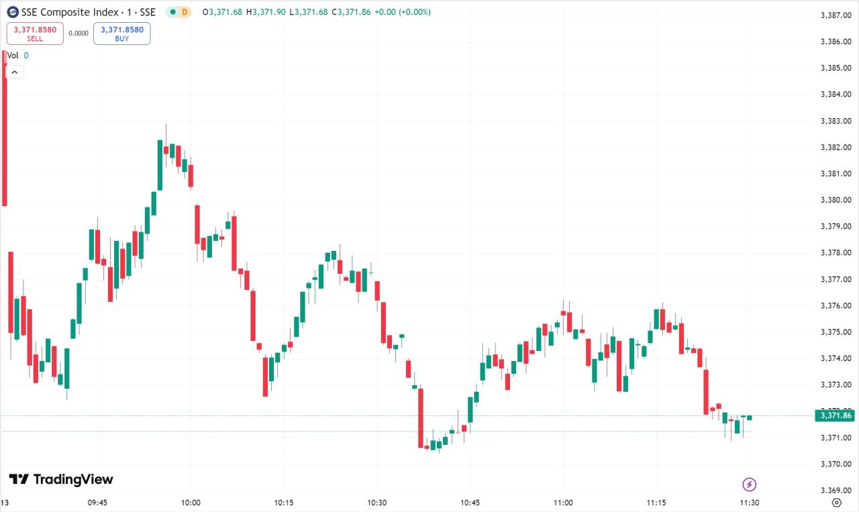Click the BUY 3,371.8580 button
The height and width of the screenshot is (512, 859).
(121, 34)
